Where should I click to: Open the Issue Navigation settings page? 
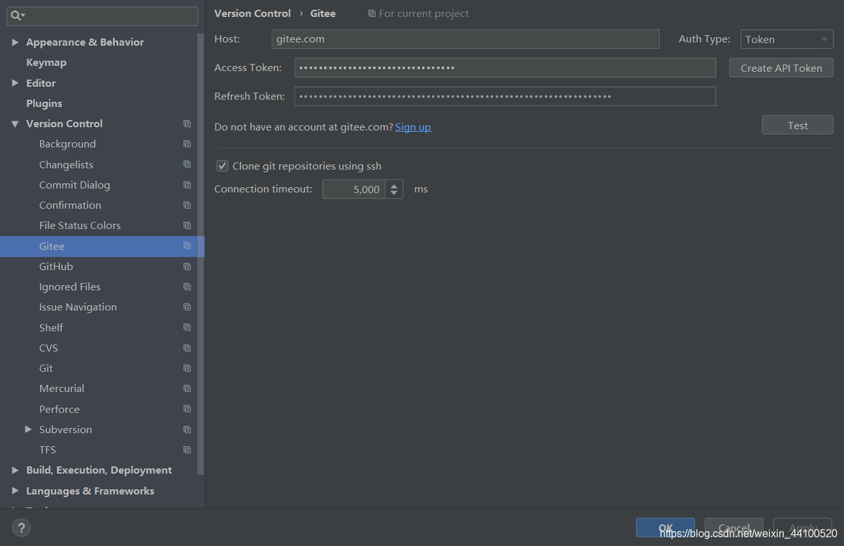(x=78, y=307)
